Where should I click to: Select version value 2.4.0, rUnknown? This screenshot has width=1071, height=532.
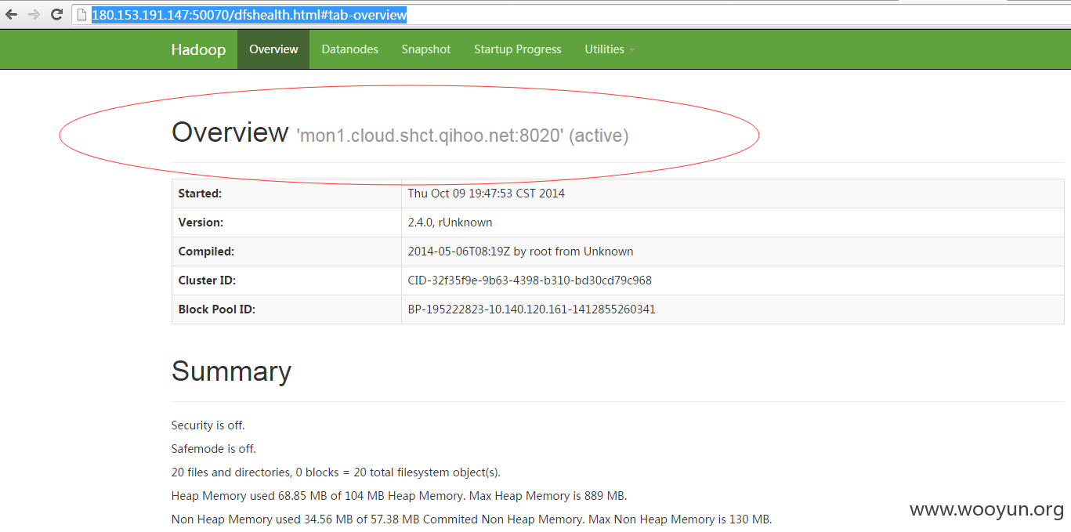point(450,223)
